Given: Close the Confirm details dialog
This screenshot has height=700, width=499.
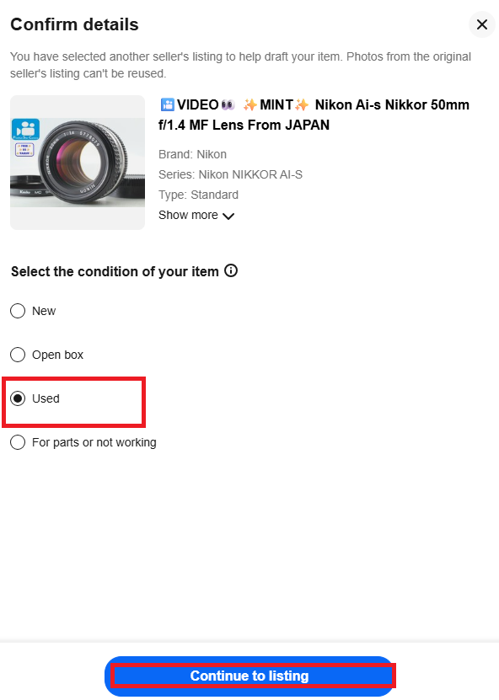Looking at the screenshot, I should coord(481,24).
